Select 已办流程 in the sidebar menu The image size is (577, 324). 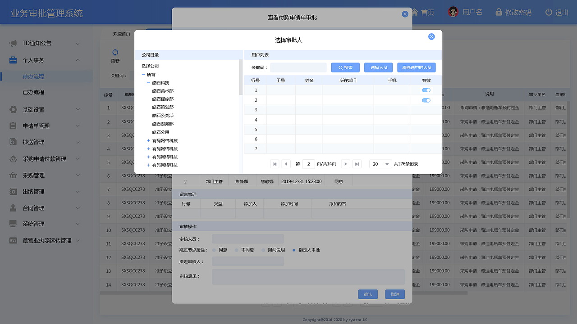click(33, 92)
